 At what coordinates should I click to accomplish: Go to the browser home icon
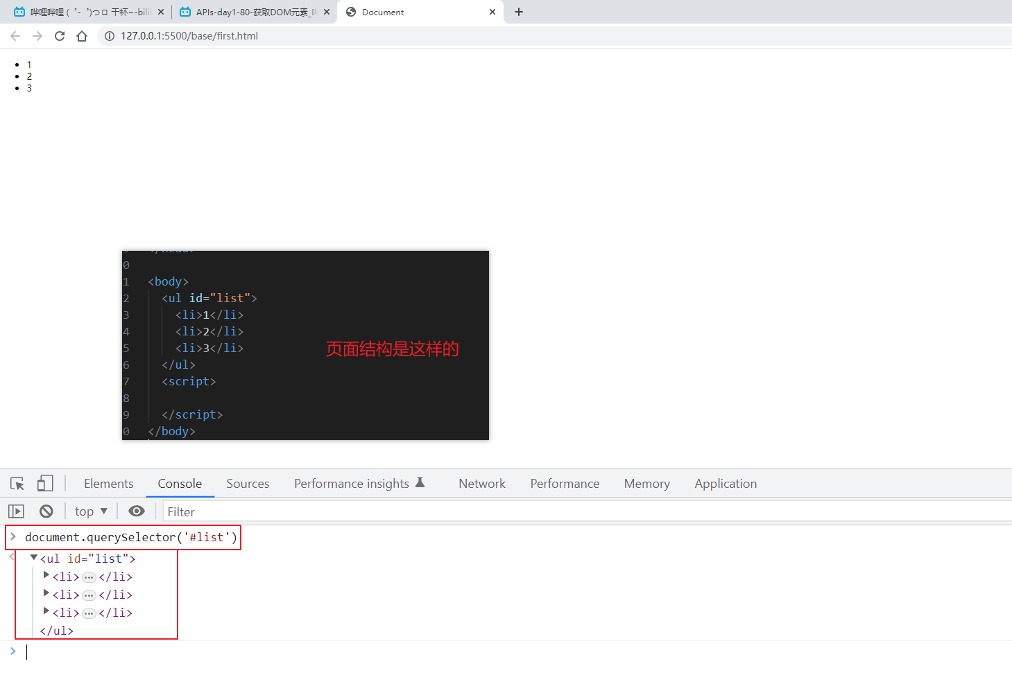point(82,36)
